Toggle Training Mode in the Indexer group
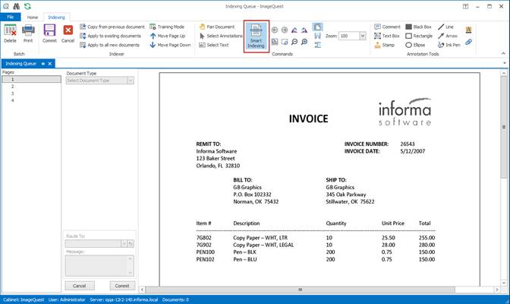 167,27
